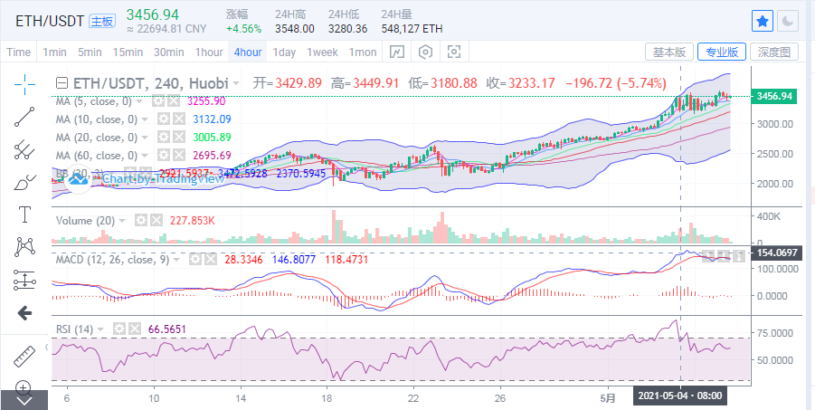Select the crosshair cursor tool

[24, 84]
